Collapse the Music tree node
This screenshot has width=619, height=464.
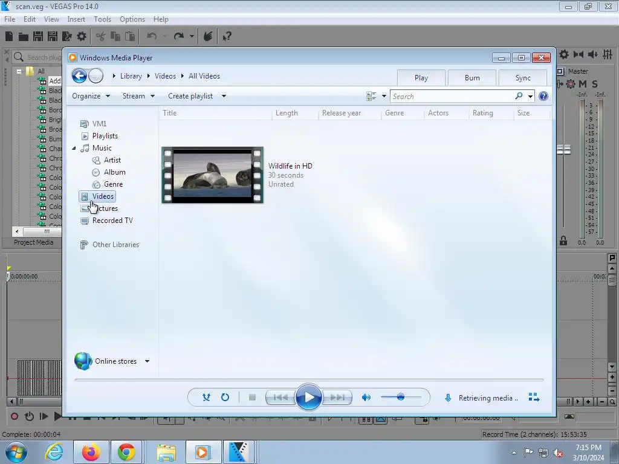[74, 148]
